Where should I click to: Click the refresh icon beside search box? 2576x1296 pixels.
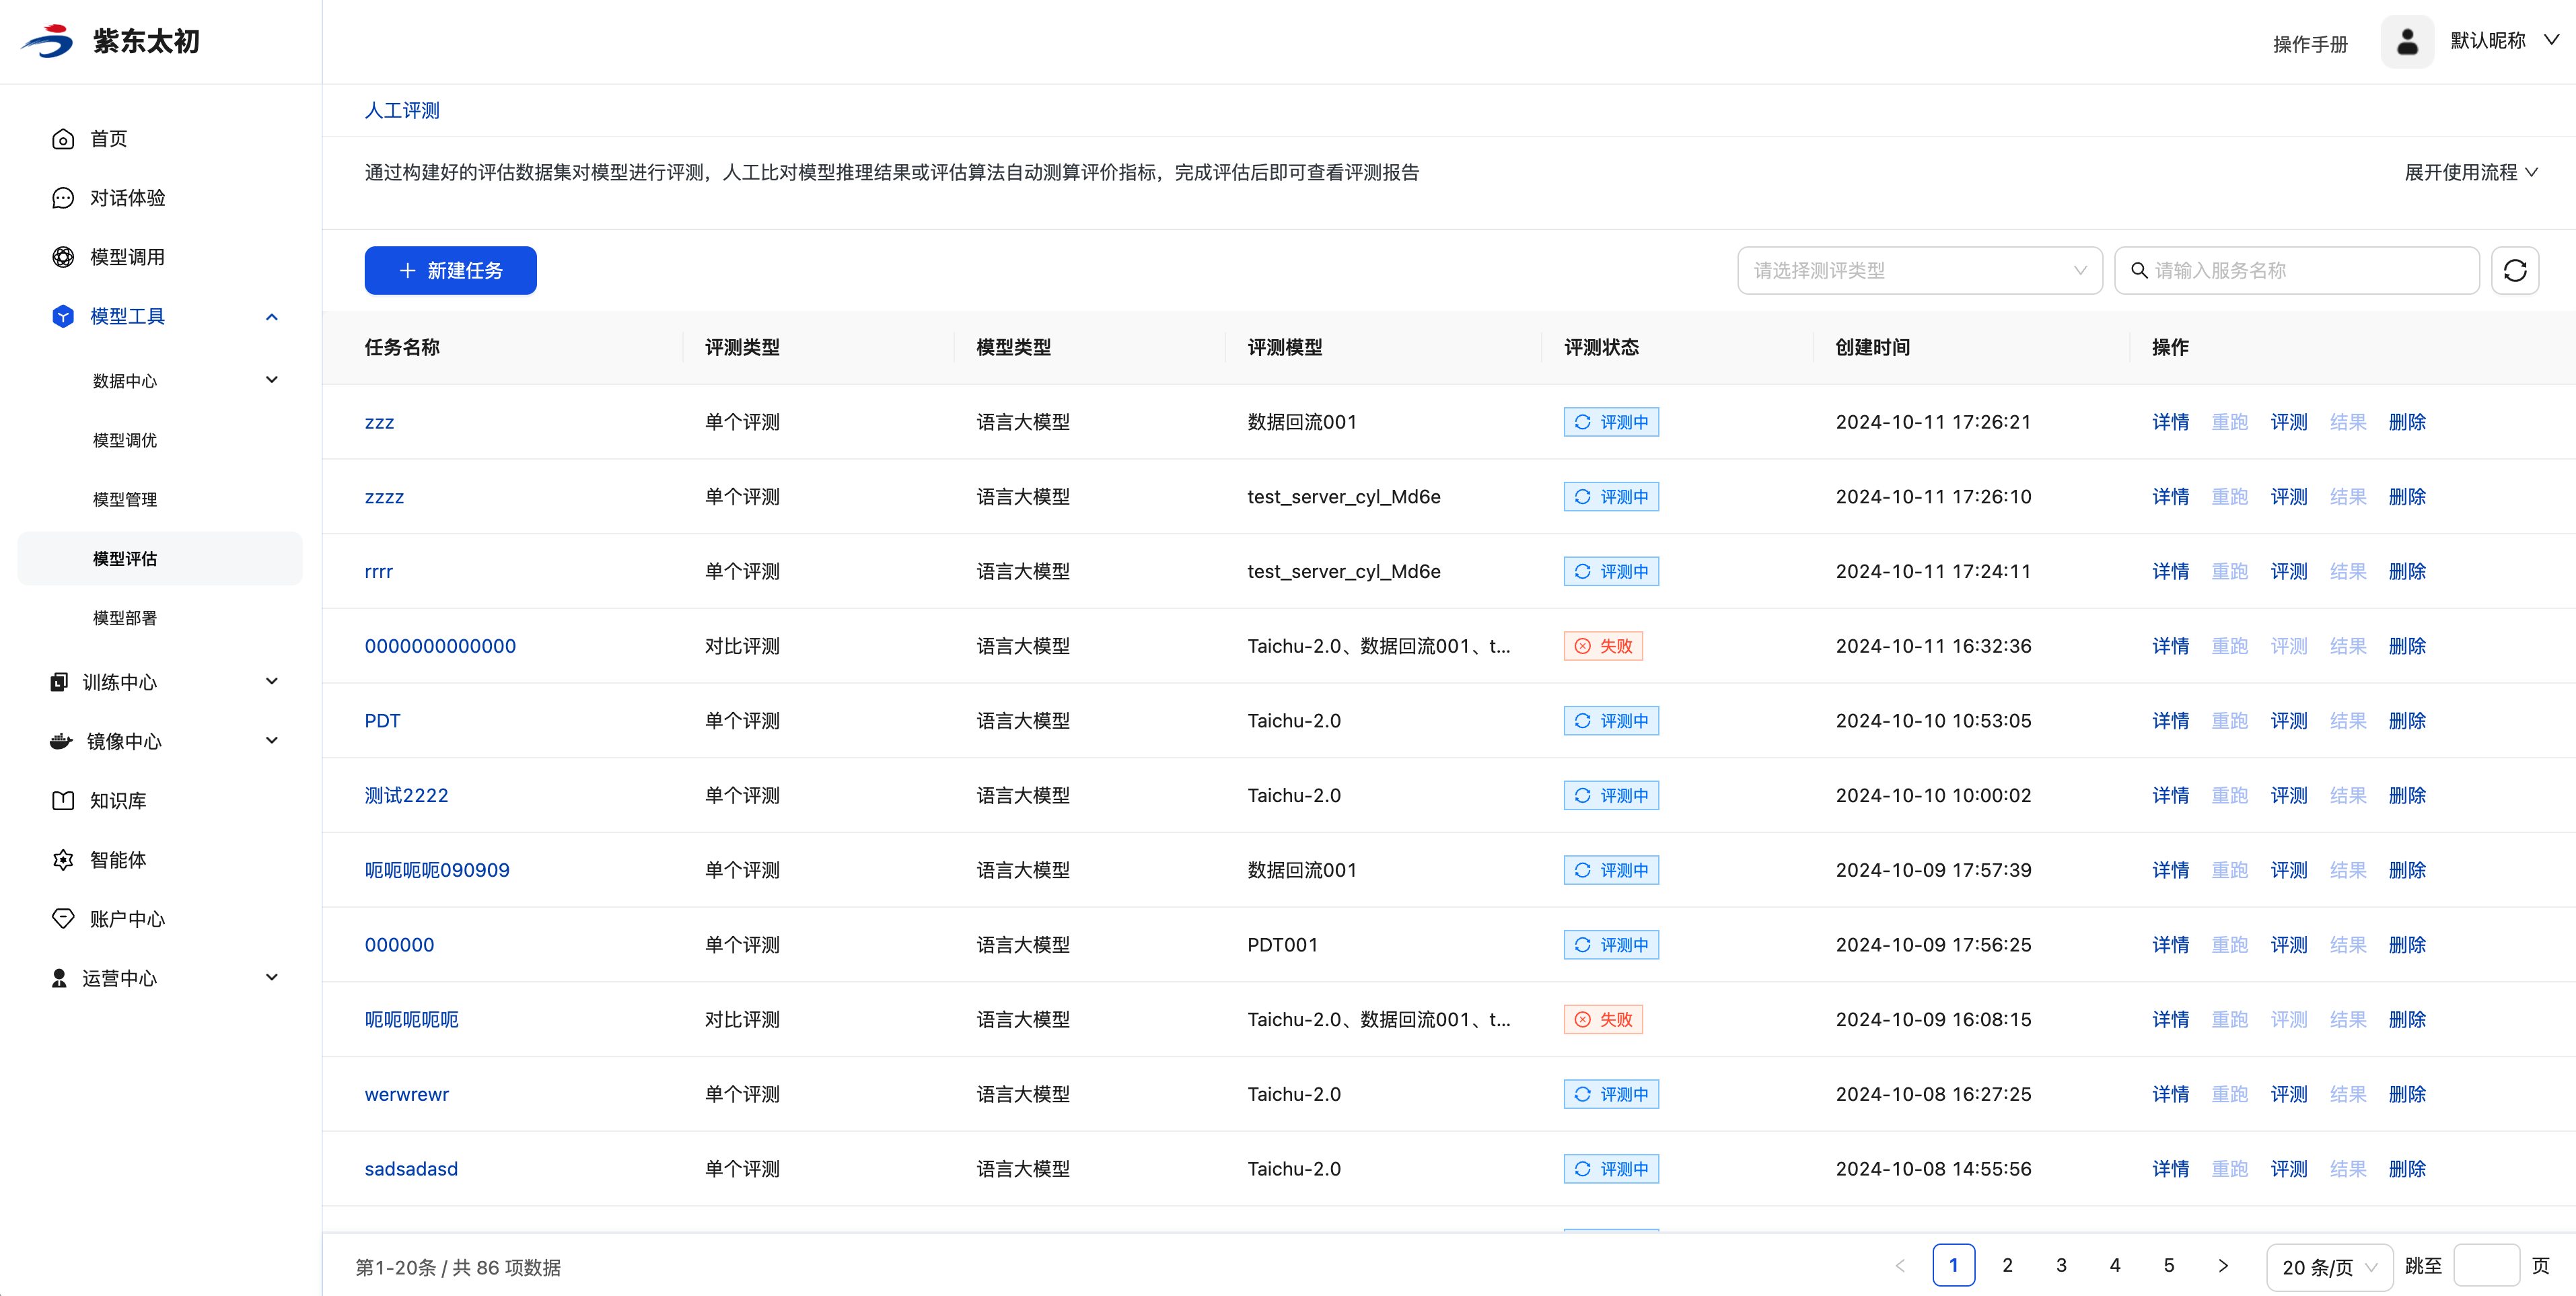pos(2514,270)
